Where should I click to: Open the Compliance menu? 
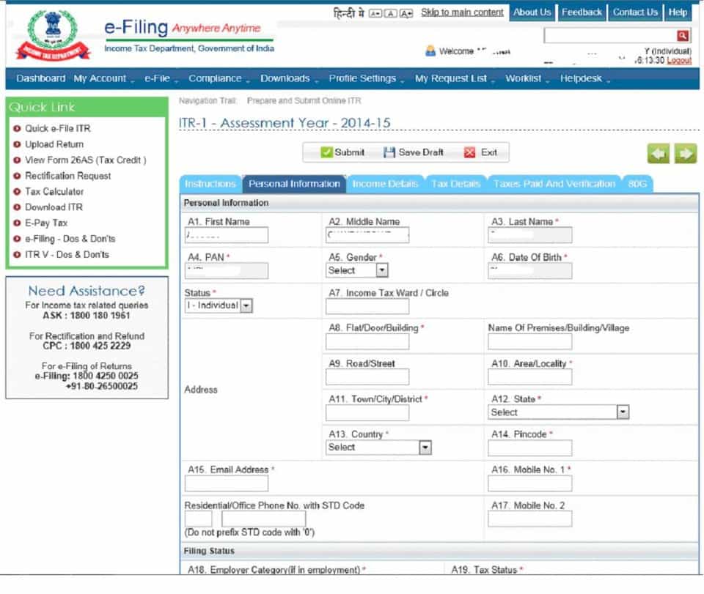(219, 79)
